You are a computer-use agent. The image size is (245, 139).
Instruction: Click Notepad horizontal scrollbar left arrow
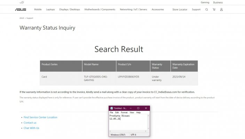[110, 131]
